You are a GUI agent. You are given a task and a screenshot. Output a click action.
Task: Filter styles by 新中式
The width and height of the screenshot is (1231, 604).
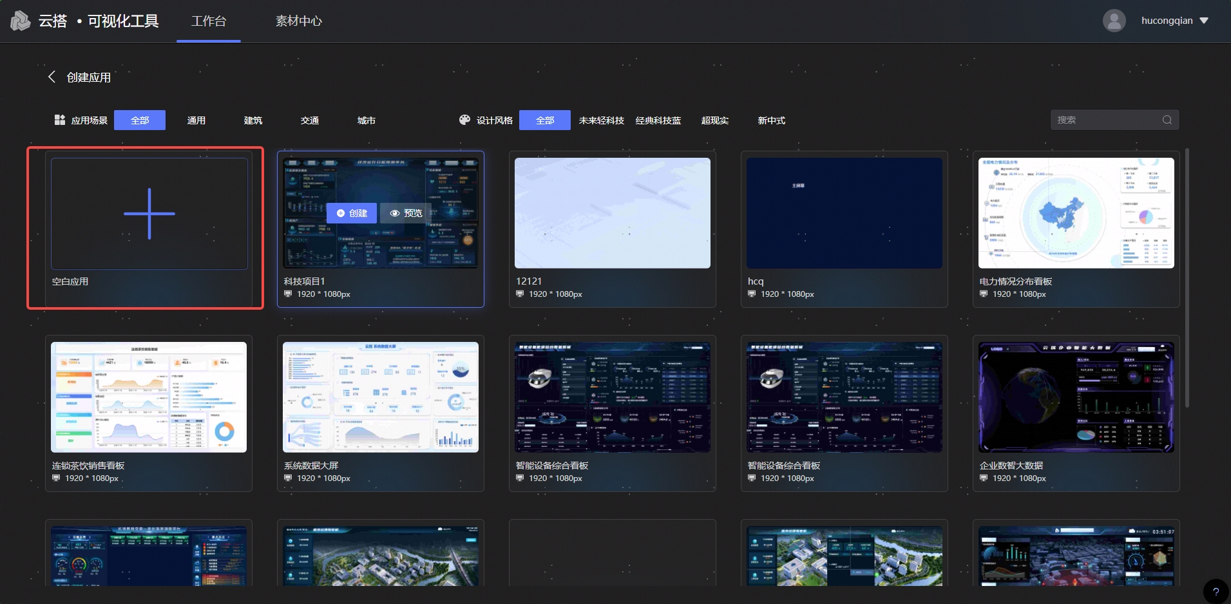(x=772, y=120)
